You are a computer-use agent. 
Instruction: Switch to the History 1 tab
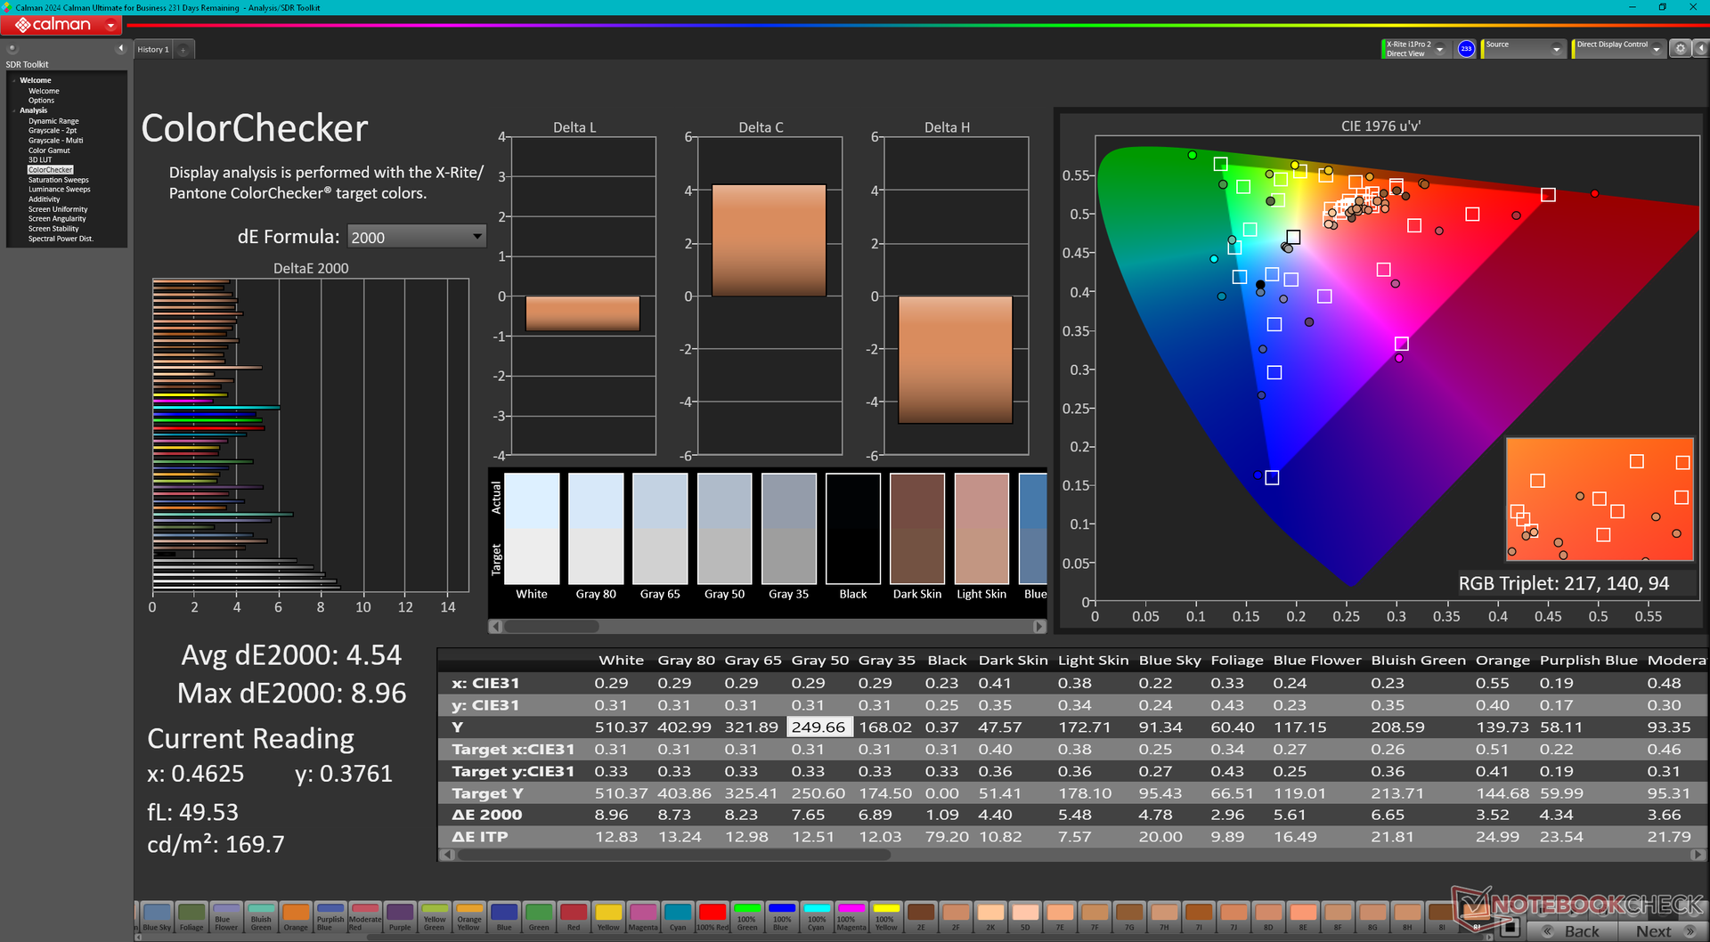tap(152, 50)
